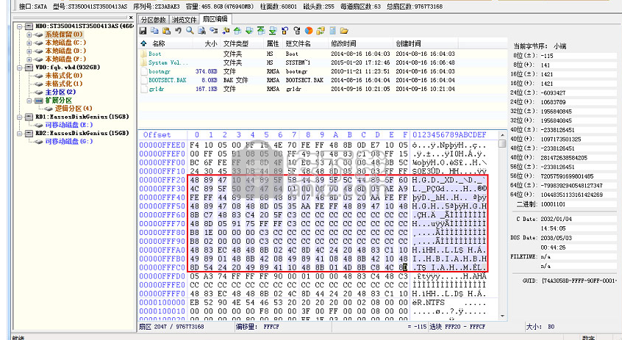
Task: Click the 二进制 value 10001101
Action: pos(553,204)
